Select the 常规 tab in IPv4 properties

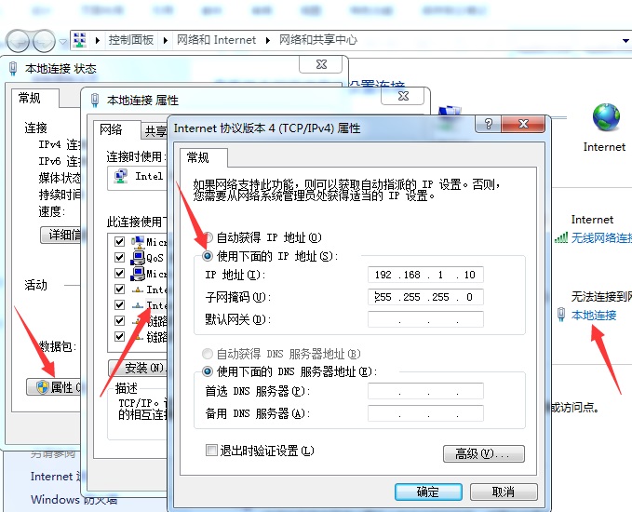(198, 157)
